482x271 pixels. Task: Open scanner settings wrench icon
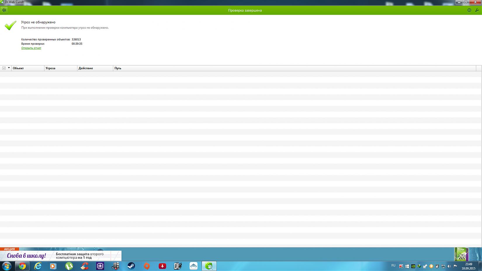477,10
